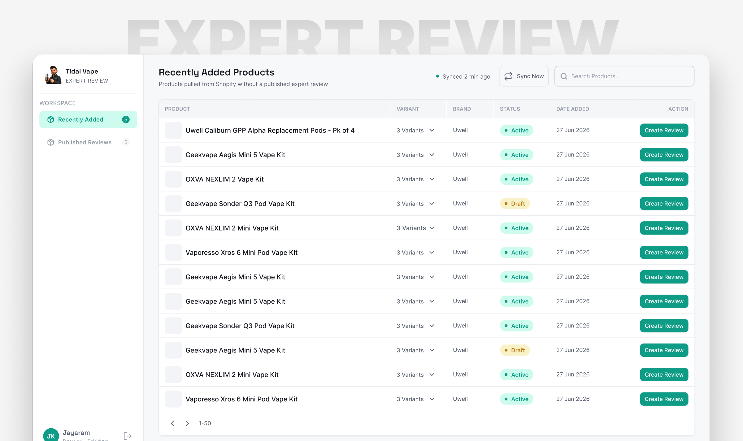
Task: Click the JK user avatar
Action: click(51, 435)
